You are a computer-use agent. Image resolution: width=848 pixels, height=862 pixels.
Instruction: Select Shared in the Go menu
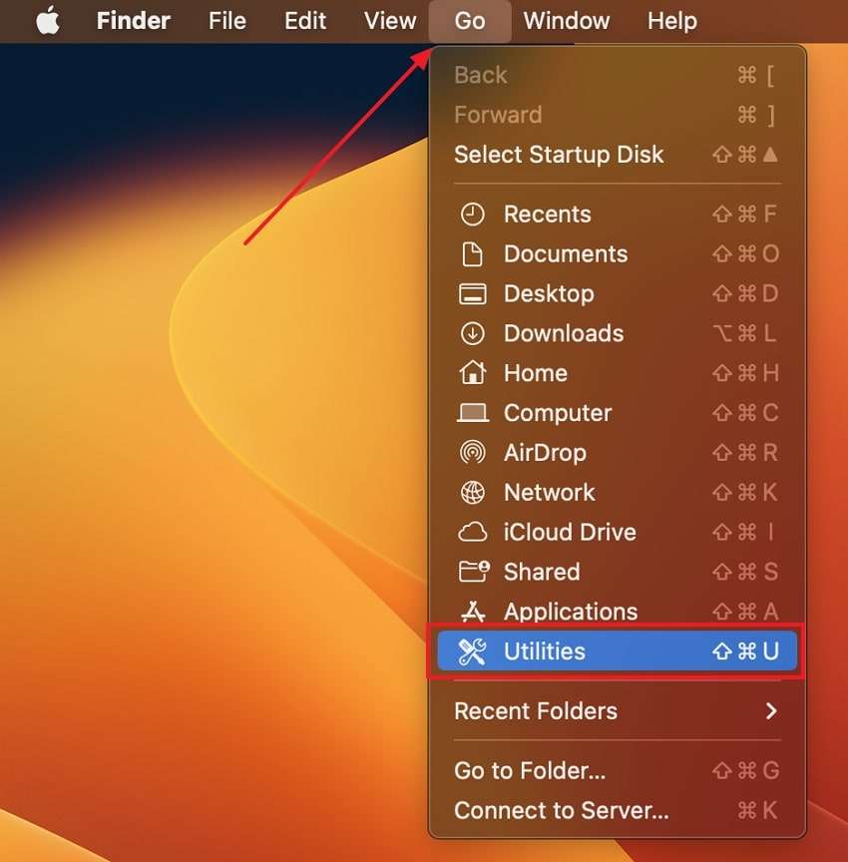tap(617, 572)
